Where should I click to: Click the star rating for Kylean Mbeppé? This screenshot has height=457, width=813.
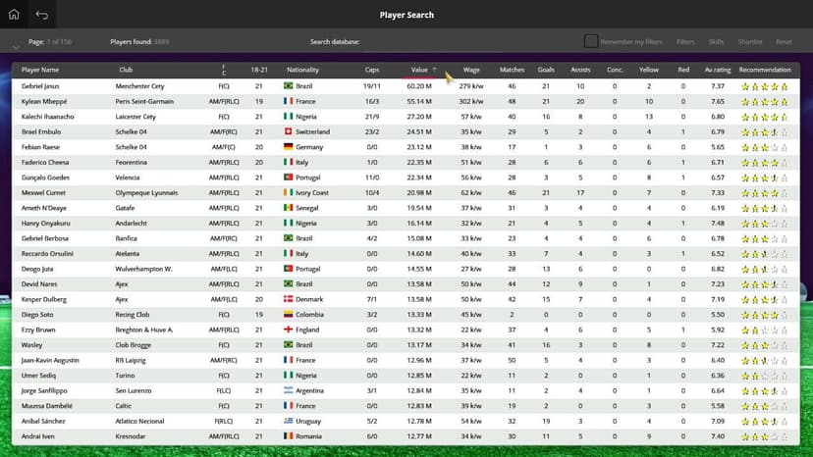pos(765,102)
